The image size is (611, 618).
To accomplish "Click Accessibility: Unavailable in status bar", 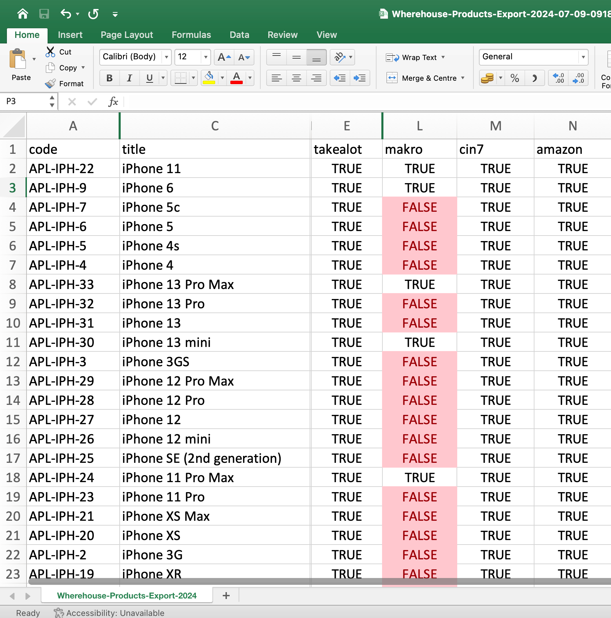I will (x=109, y=613).
